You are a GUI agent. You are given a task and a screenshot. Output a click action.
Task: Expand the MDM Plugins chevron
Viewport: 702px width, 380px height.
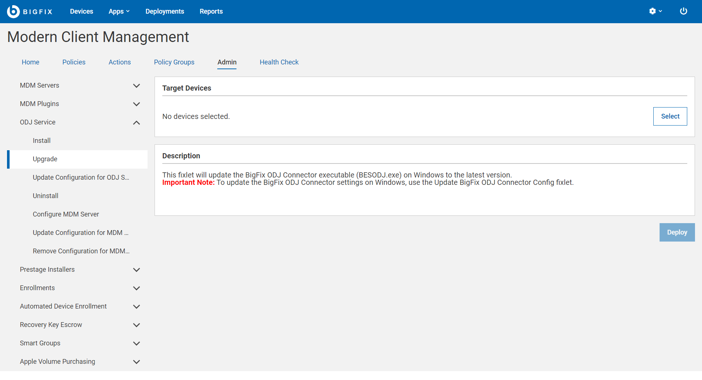click(x=136, y=104)
